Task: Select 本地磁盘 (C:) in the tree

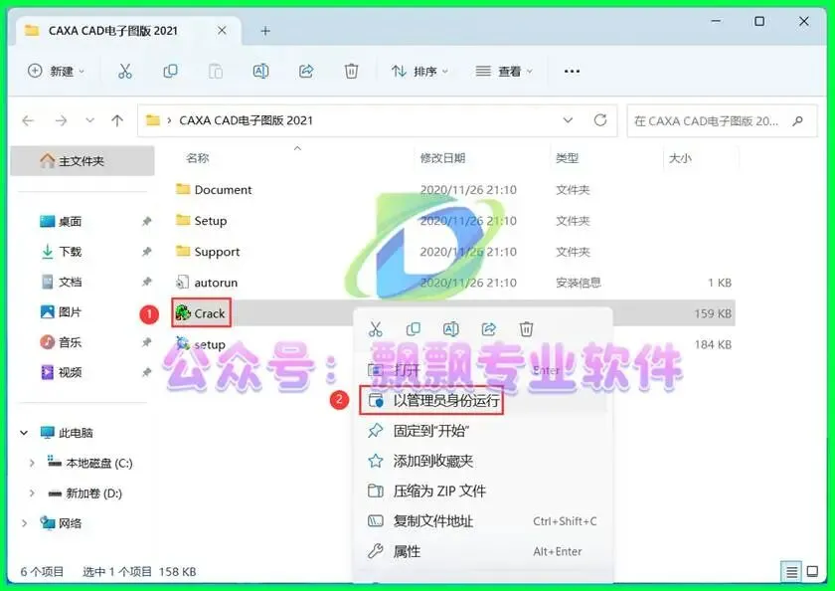Action: click(x=89, y=463)
